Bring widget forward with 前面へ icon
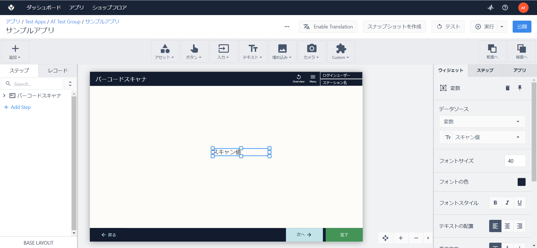The height and width of the screenshot is (248, 537). tap(492, 51)
